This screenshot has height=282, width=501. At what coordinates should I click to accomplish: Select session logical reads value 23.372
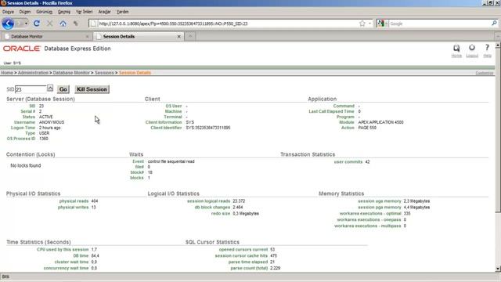[x=239, y=201]
